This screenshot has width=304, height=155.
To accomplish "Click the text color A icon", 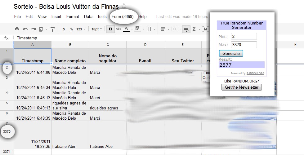I will pos(127,29).
